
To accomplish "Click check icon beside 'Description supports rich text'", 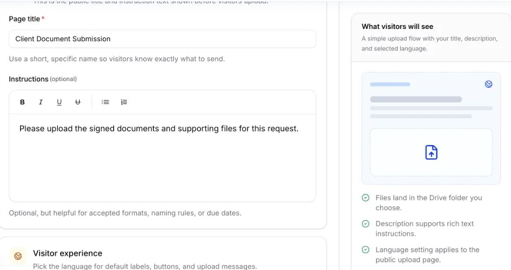I will [x=366, y=224].
